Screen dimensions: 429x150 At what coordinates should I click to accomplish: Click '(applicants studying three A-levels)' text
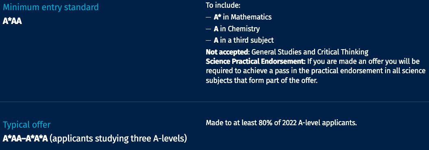pyautogui.click(x=118, y=139)
